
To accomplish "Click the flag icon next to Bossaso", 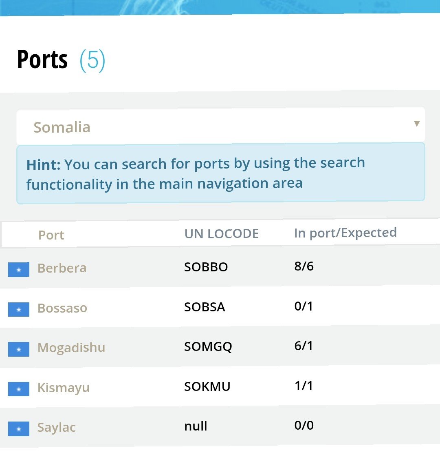I will tap(19, 310).
